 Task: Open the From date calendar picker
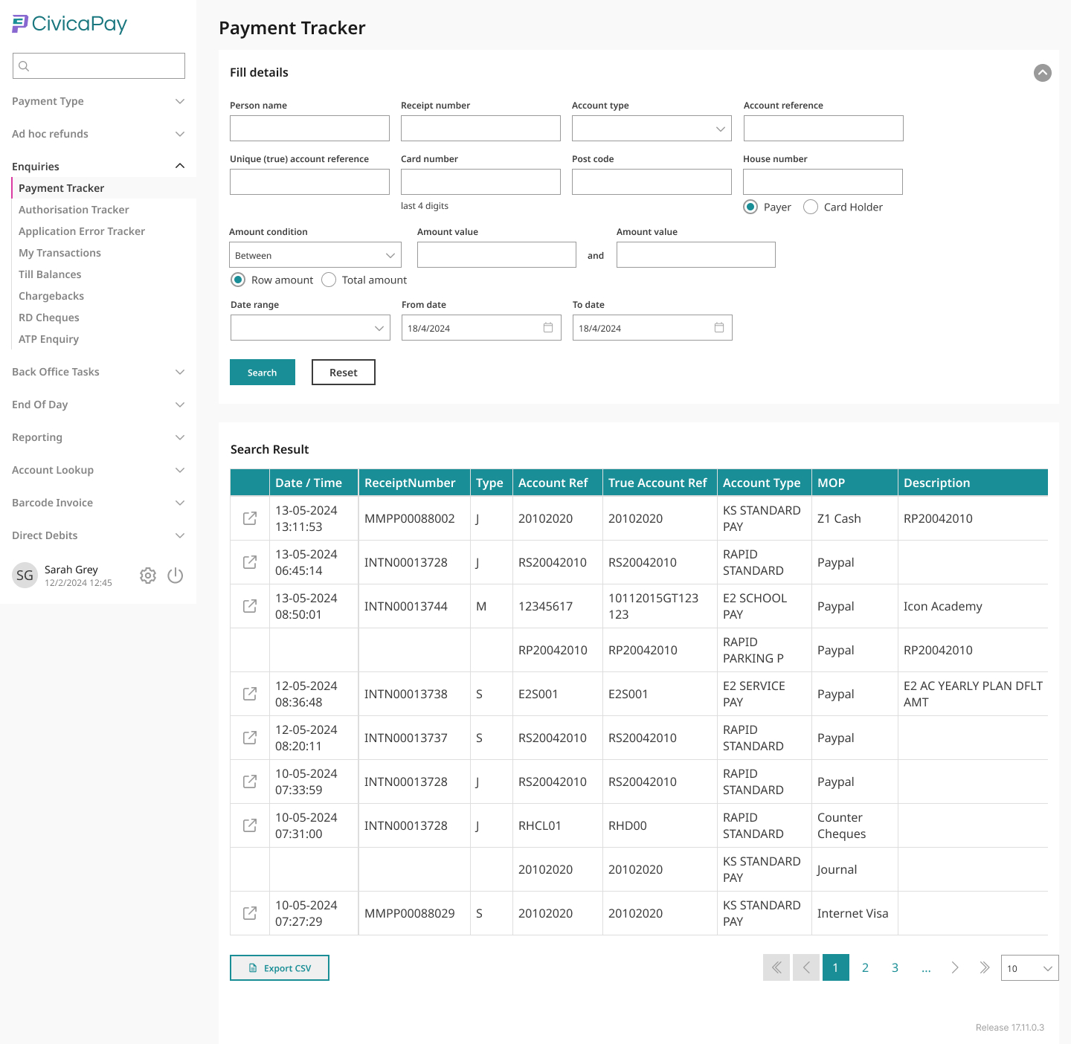(x=548, y=328)
